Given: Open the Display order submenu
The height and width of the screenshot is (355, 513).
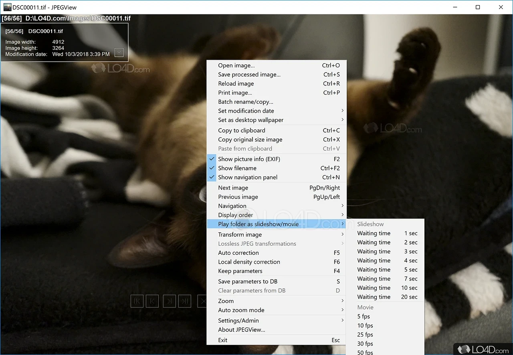Looking at the screenshot, I should [277, 215].
